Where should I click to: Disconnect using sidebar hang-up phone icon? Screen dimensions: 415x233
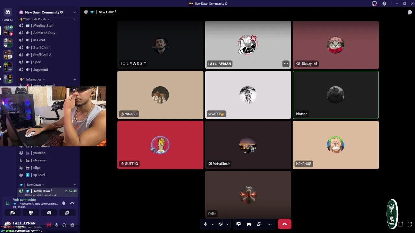click(x=72, y=203)
